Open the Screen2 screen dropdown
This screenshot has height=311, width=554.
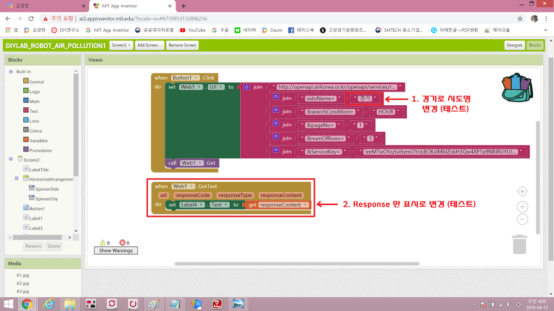pos(121,45)
